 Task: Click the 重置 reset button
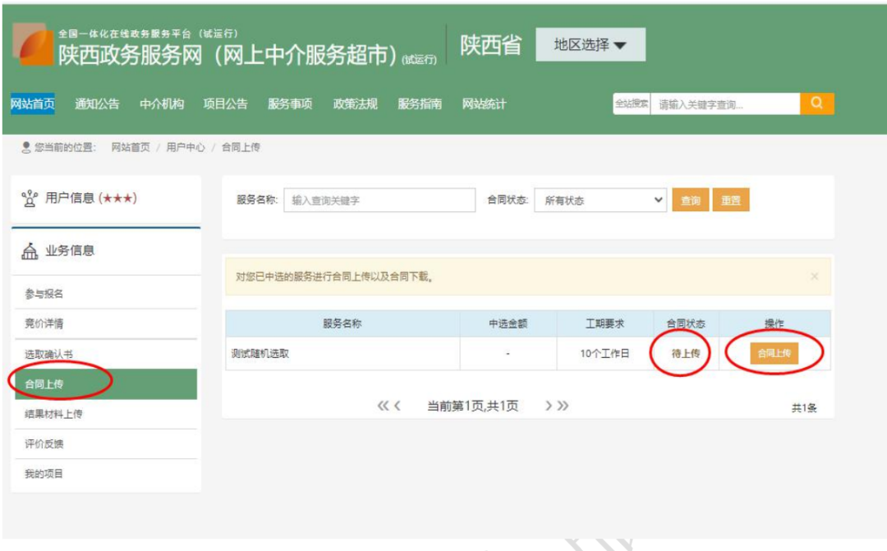pyautogui.click(x=731, y=200)
